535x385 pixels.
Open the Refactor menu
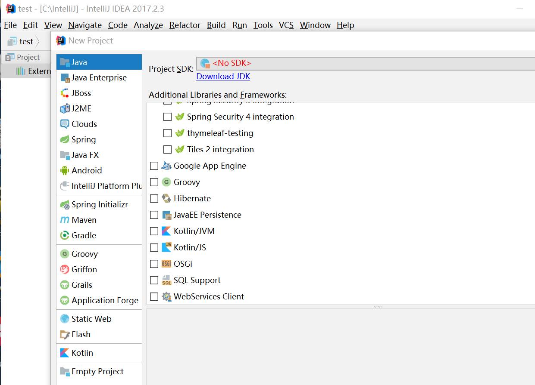point(185,25)
